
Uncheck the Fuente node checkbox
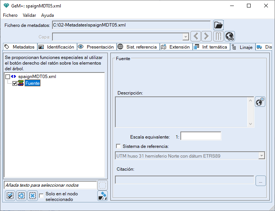[x=15, y=84]
